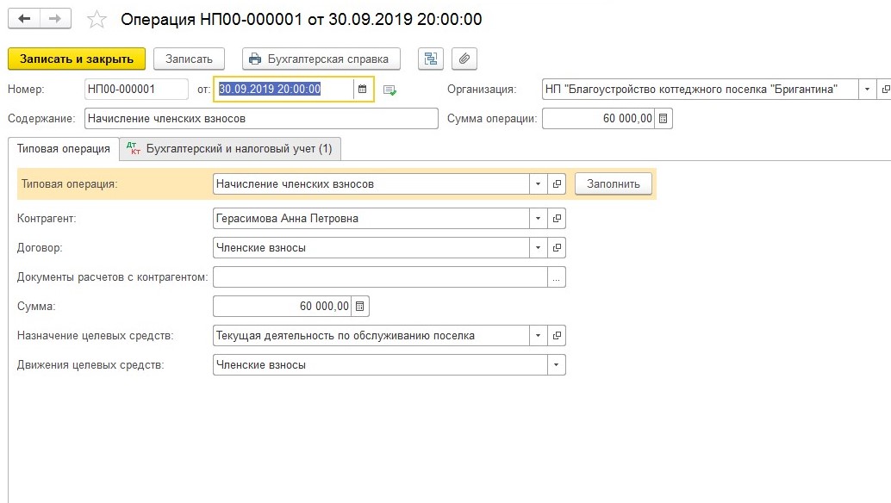The width and height of the screenshot is (891, 503).
Task: Click the back navigation arrow
Action: [24, 19]
